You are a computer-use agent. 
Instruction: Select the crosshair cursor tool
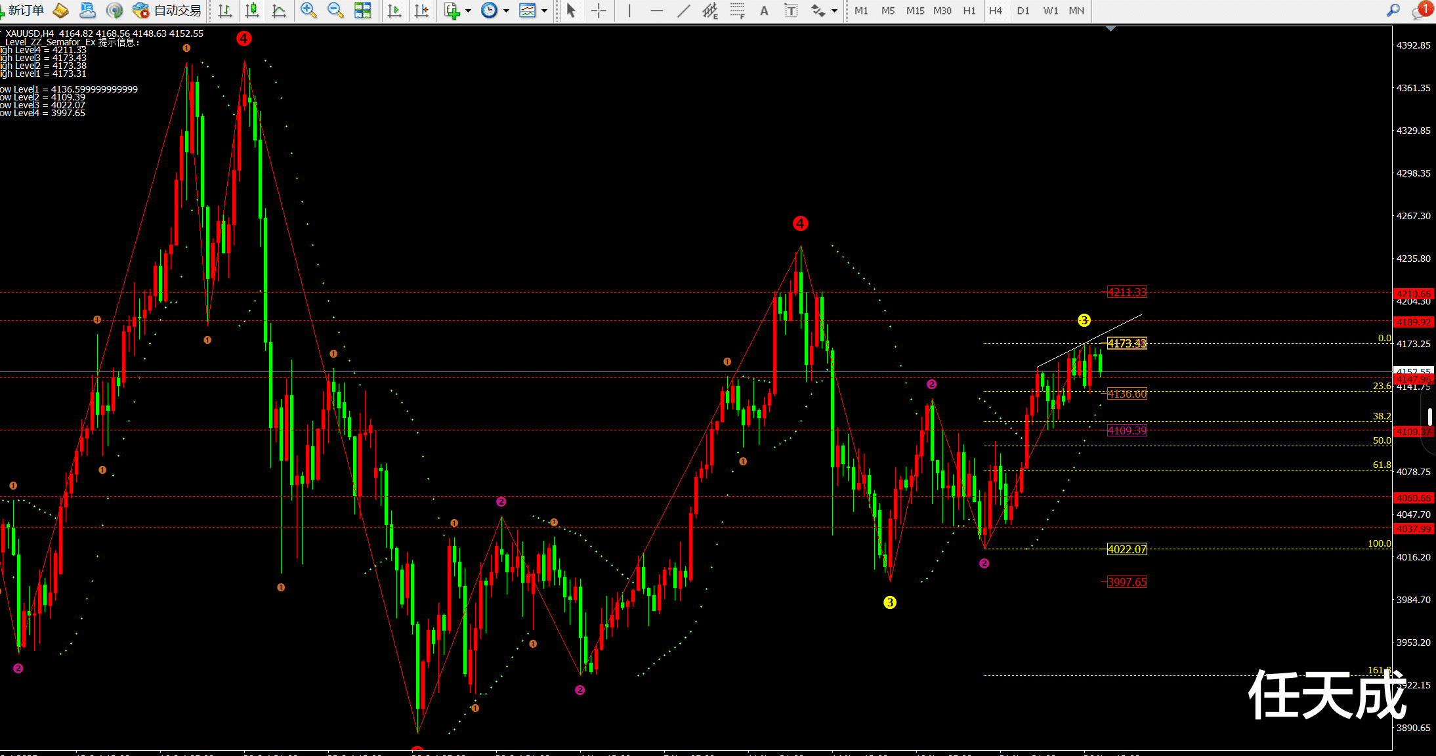[599, 10]
